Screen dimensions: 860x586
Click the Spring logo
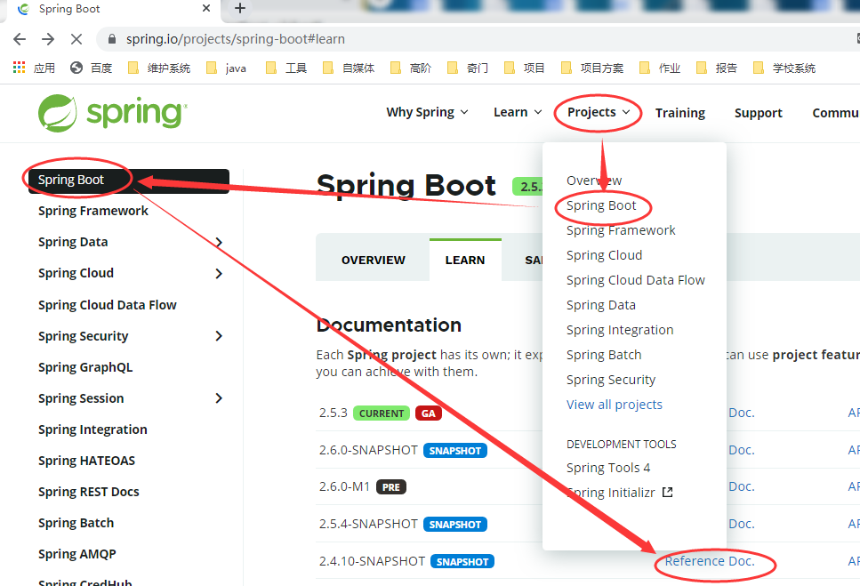point(112,113)
